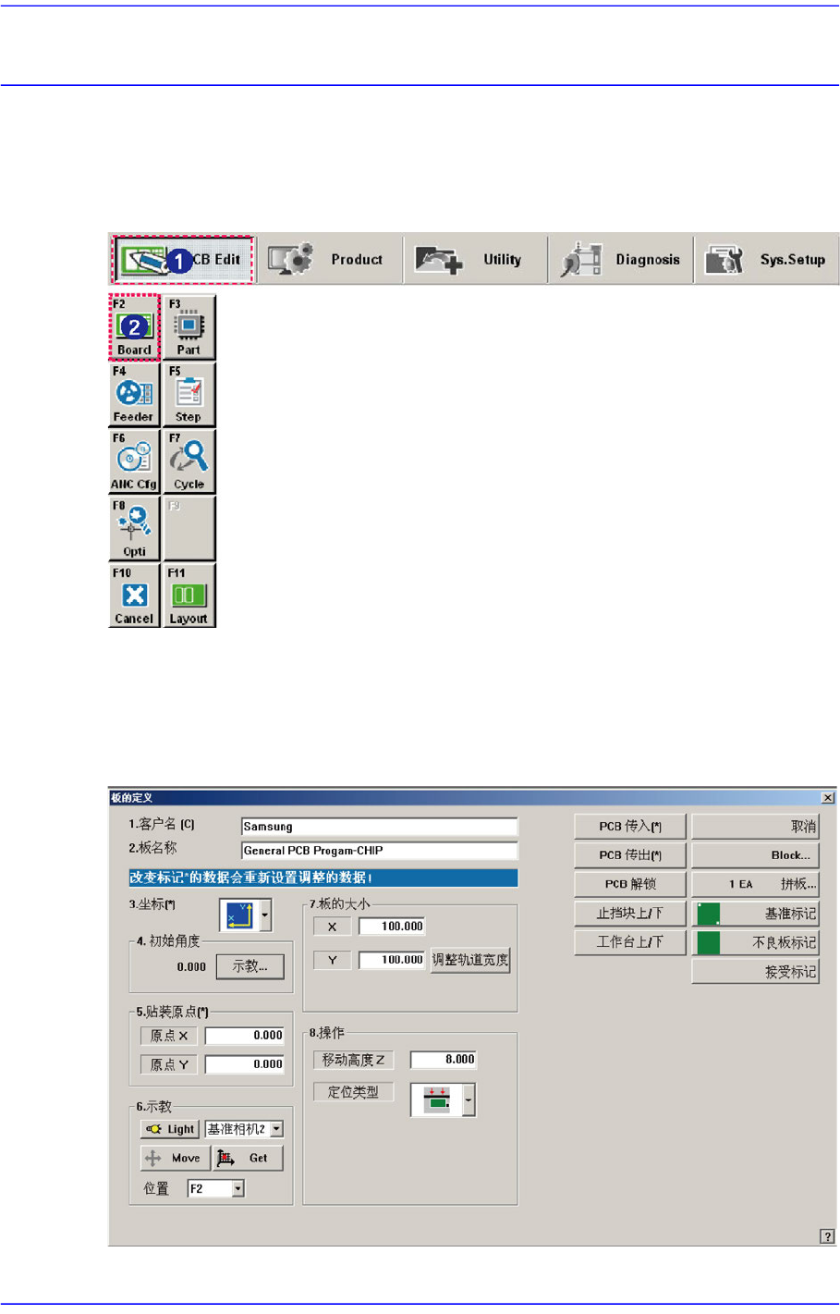
Task: Click the 接受标记 accept mark button
Action: click(x=756, y=972)
